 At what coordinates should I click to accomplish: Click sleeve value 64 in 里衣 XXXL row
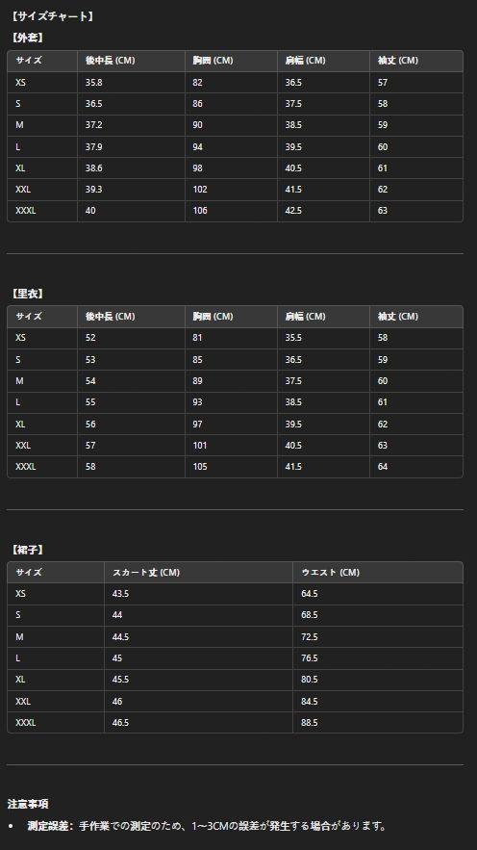pyautogui.click(x=383, y=467)
